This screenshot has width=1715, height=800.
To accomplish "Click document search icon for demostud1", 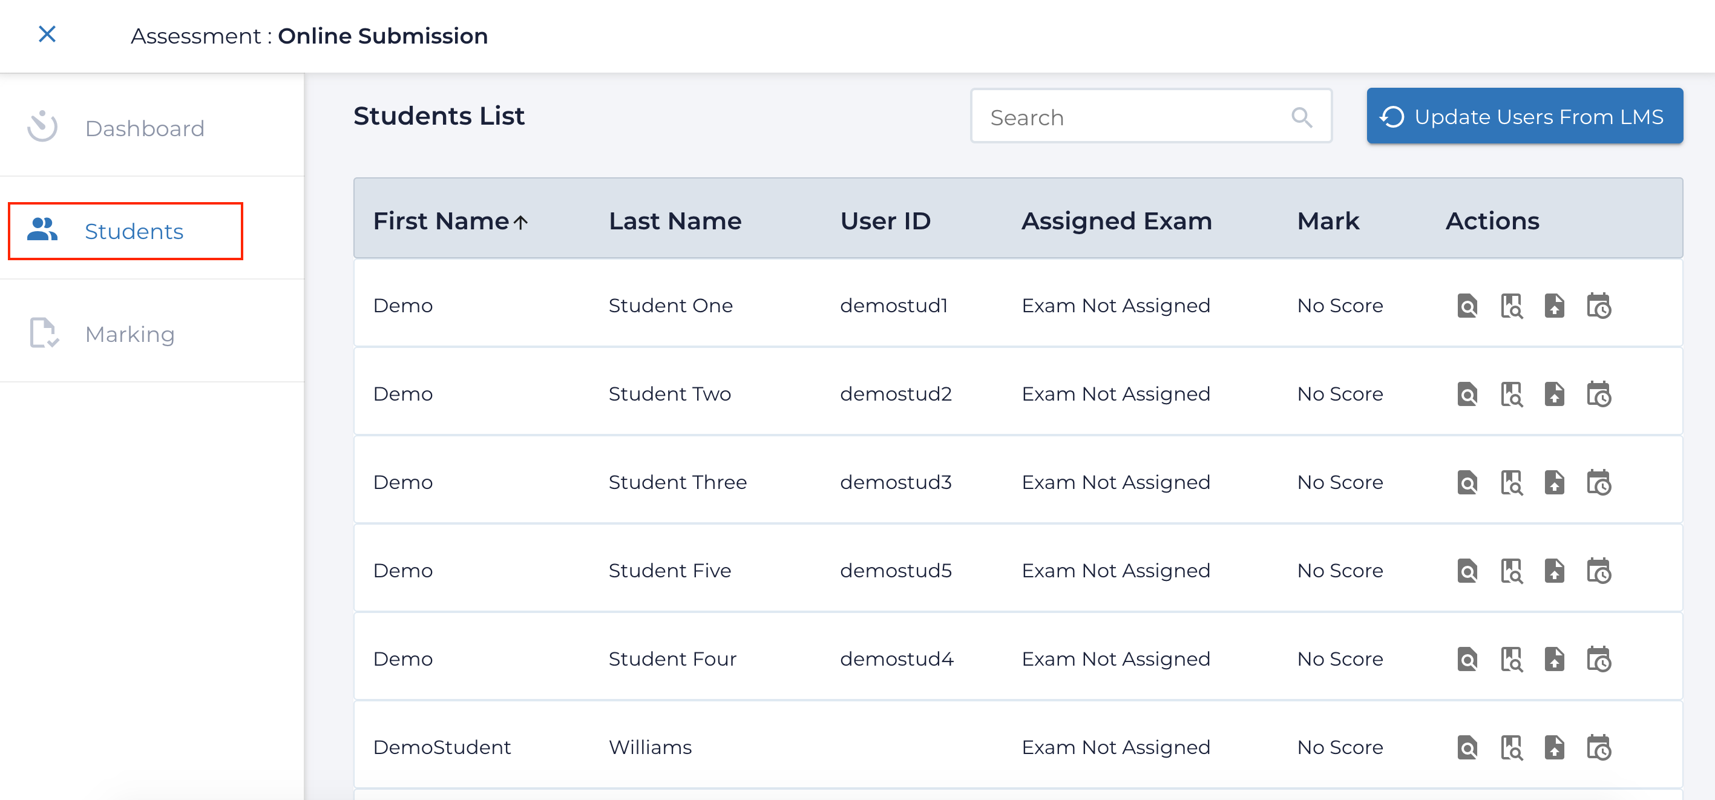I will (x=1467, y=306).
